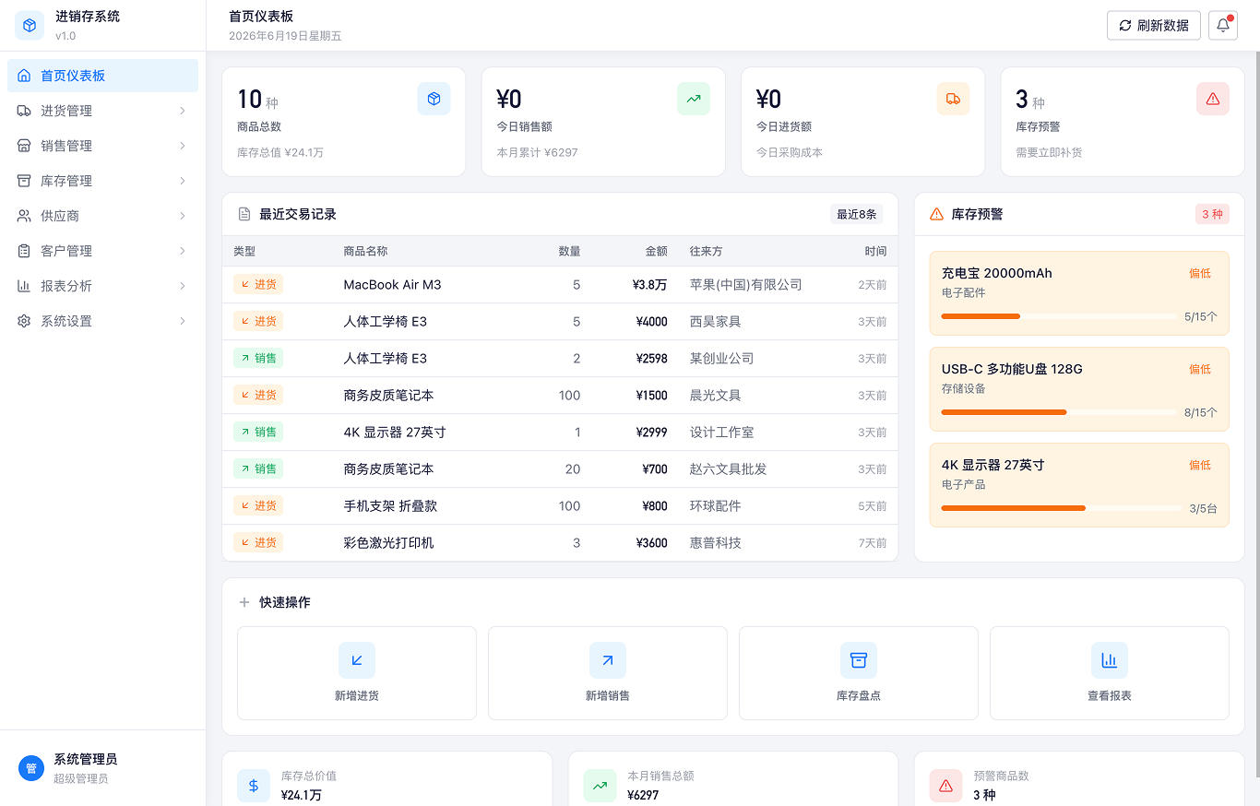Click the gear icon next to 系统设置
This screenshot has width=1260, height=806.
click(x=24, y=321)
